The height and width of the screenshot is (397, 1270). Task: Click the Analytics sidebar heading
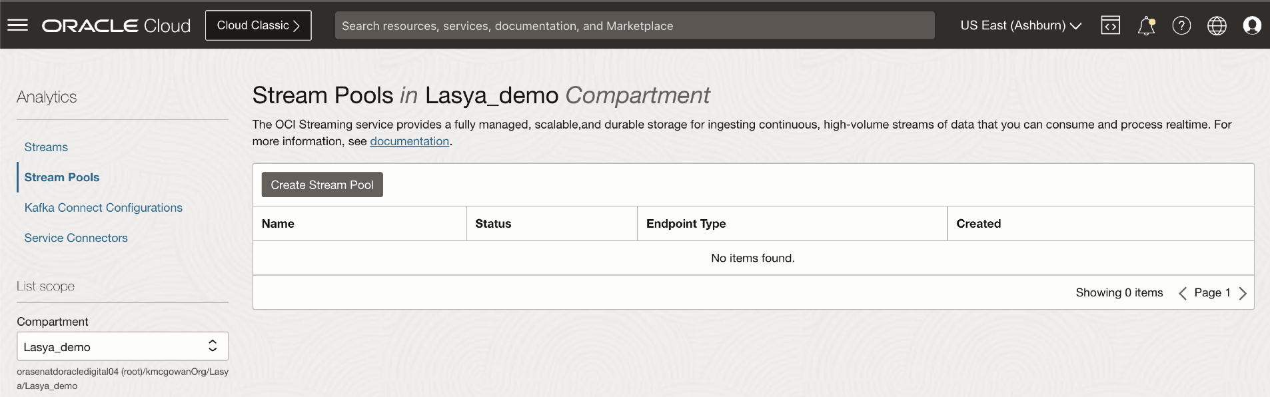tap(47, 97)
